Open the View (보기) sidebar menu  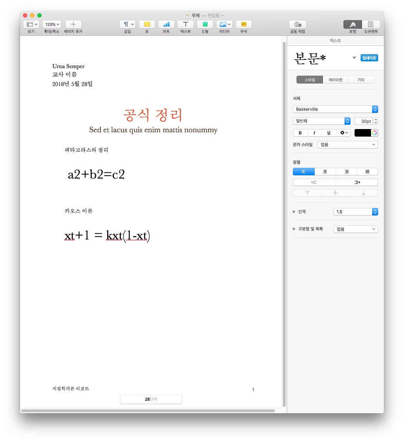(31, 24)
